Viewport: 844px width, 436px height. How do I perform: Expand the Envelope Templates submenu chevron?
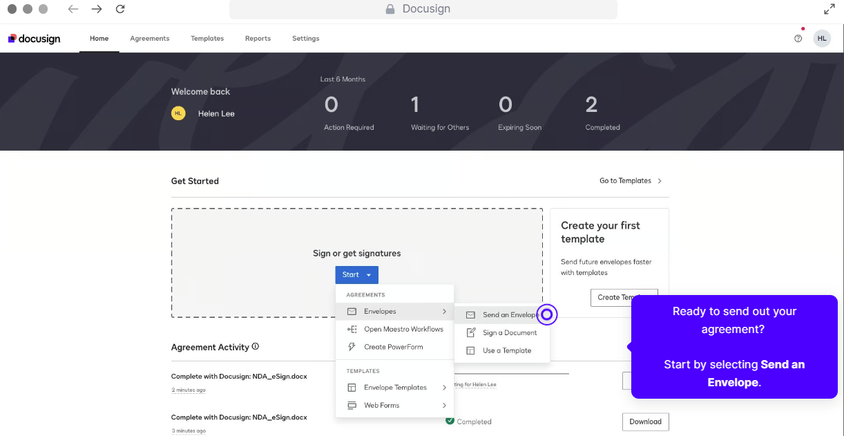[444, 388]
